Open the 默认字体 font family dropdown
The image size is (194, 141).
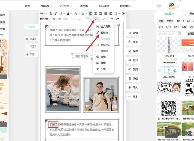click(45, 19)
